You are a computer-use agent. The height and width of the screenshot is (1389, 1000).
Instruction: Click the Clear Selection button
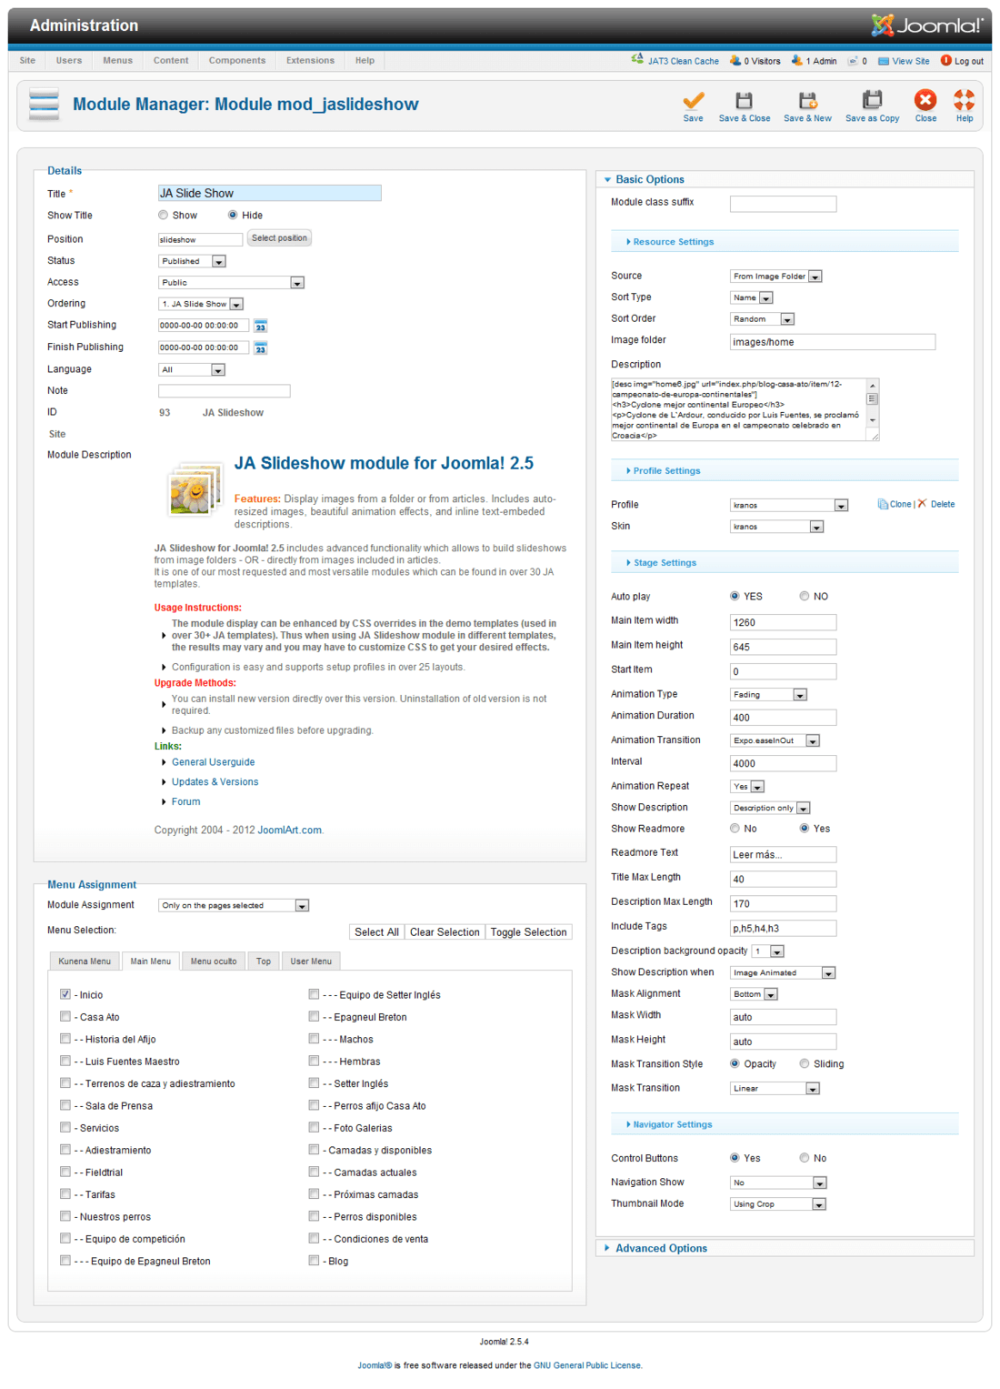[x=445, y=932]
